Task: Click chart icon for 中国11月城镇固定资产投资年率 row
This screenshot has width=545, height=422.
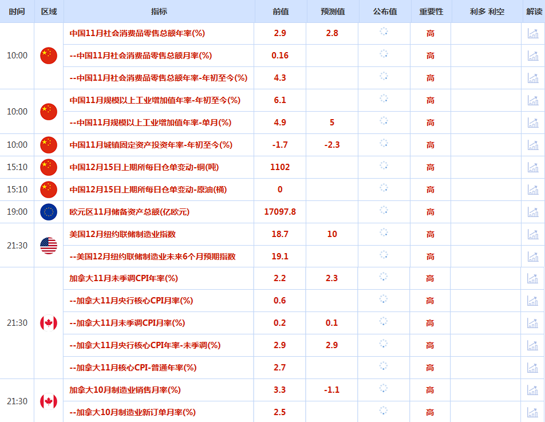Action: tap(533, 145)
